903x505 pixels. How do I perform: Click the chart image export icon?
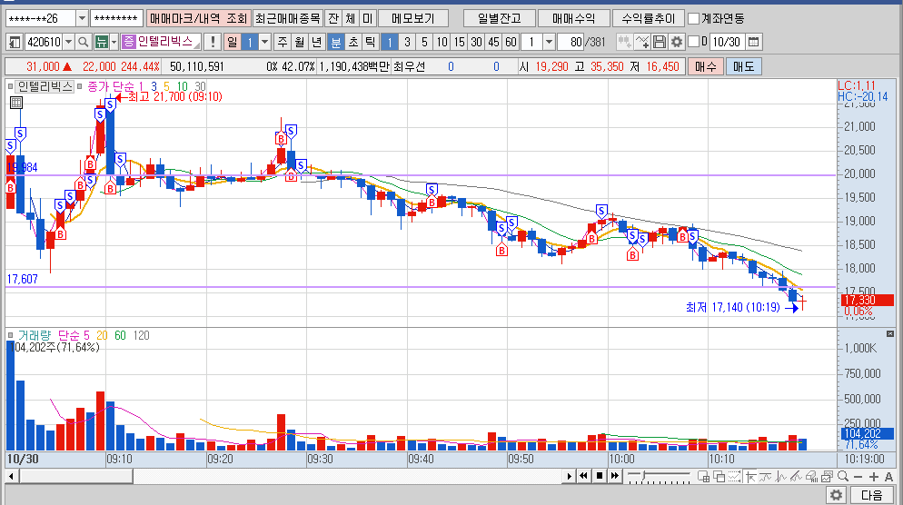pyautogui.click(x=828, y=476)
